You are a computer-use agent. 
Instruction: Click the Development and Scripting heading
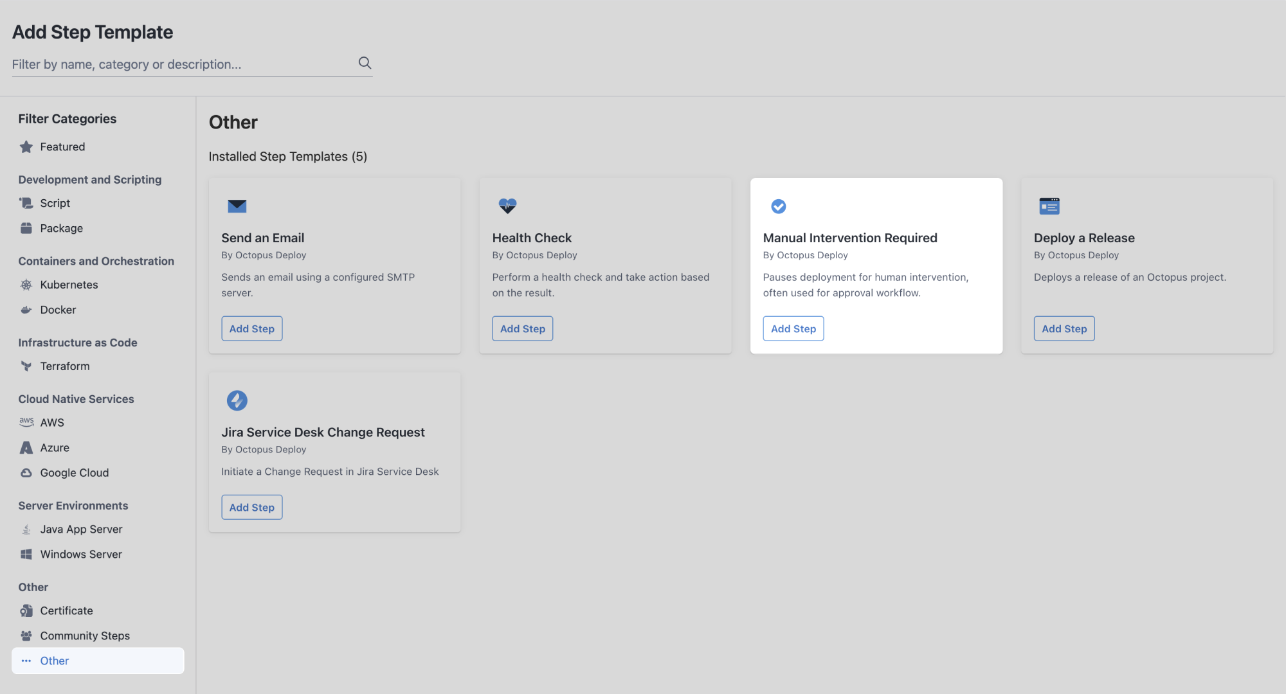[x=90, y=179]
